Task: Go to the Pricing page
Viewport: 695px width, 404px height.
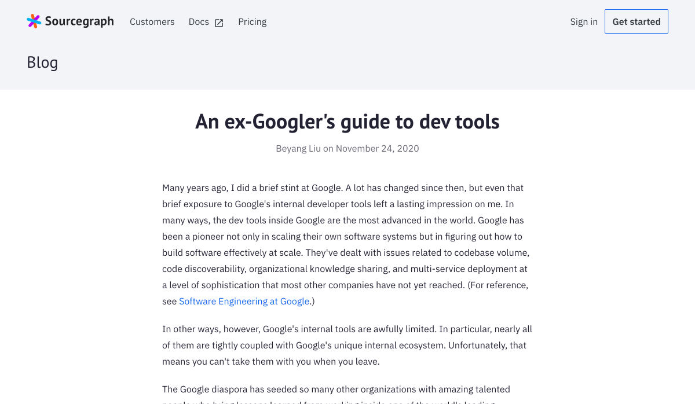Action: tap(253, 21)
